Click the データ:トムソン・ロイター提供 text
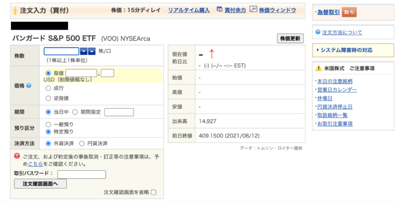Viewport: 398px width, 203px height. (271, 148)
